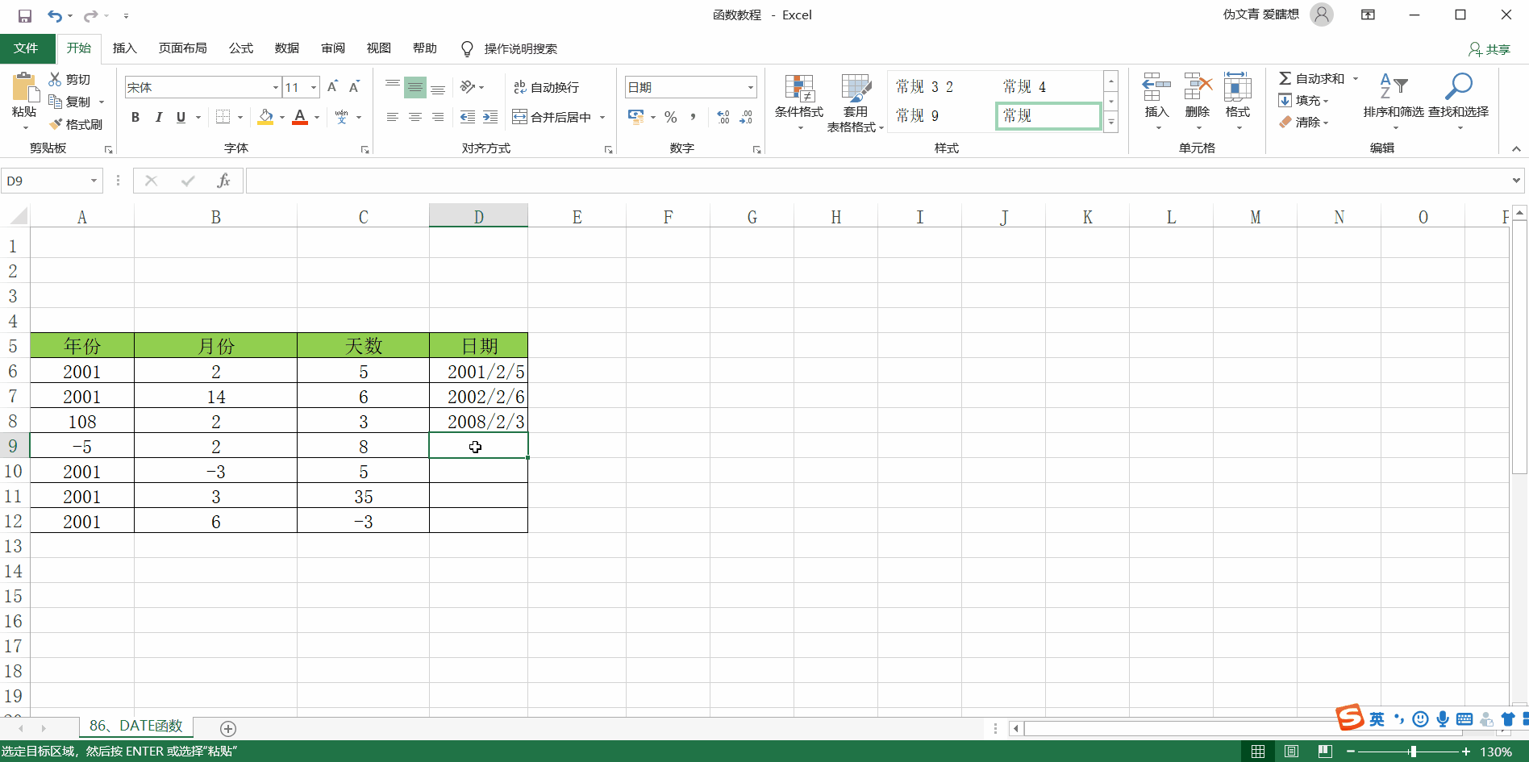Viewport: 1529px width, 762px height.
Task: Click the Undo arrow icon
Action: [54, 15]
